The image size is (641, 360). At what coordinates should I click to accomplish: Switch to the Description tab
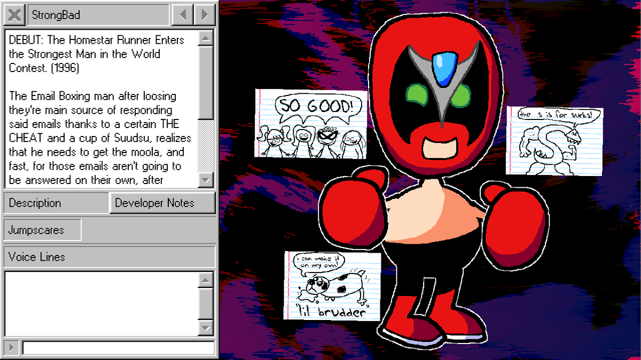tap(56, 203)
